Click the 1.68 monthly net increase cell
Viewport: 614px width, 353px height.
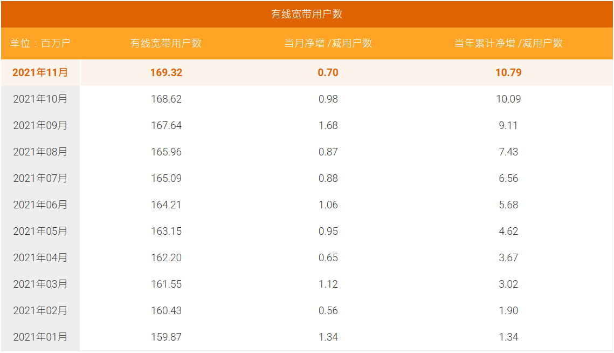(328, 125)
